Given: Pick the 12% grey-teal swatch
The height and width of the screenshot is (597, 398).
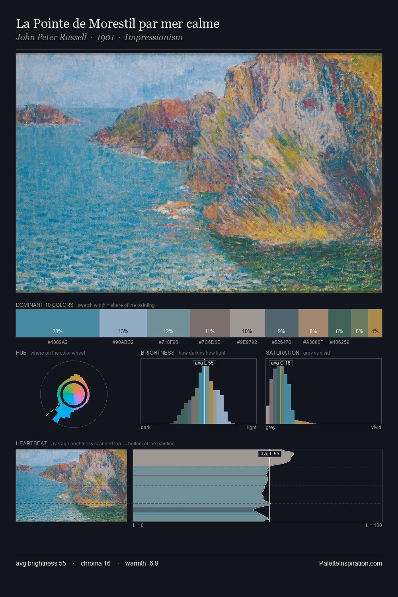Looking at the screenshot, I should tap(168, 323).
